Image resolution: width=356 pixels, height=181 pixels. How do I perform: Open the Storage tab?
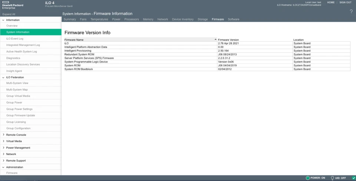pos(202,20)
